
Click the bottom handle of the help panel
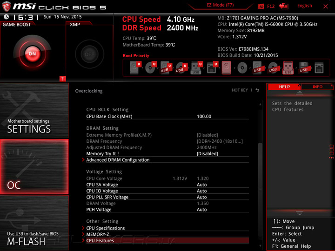(300, 213)
